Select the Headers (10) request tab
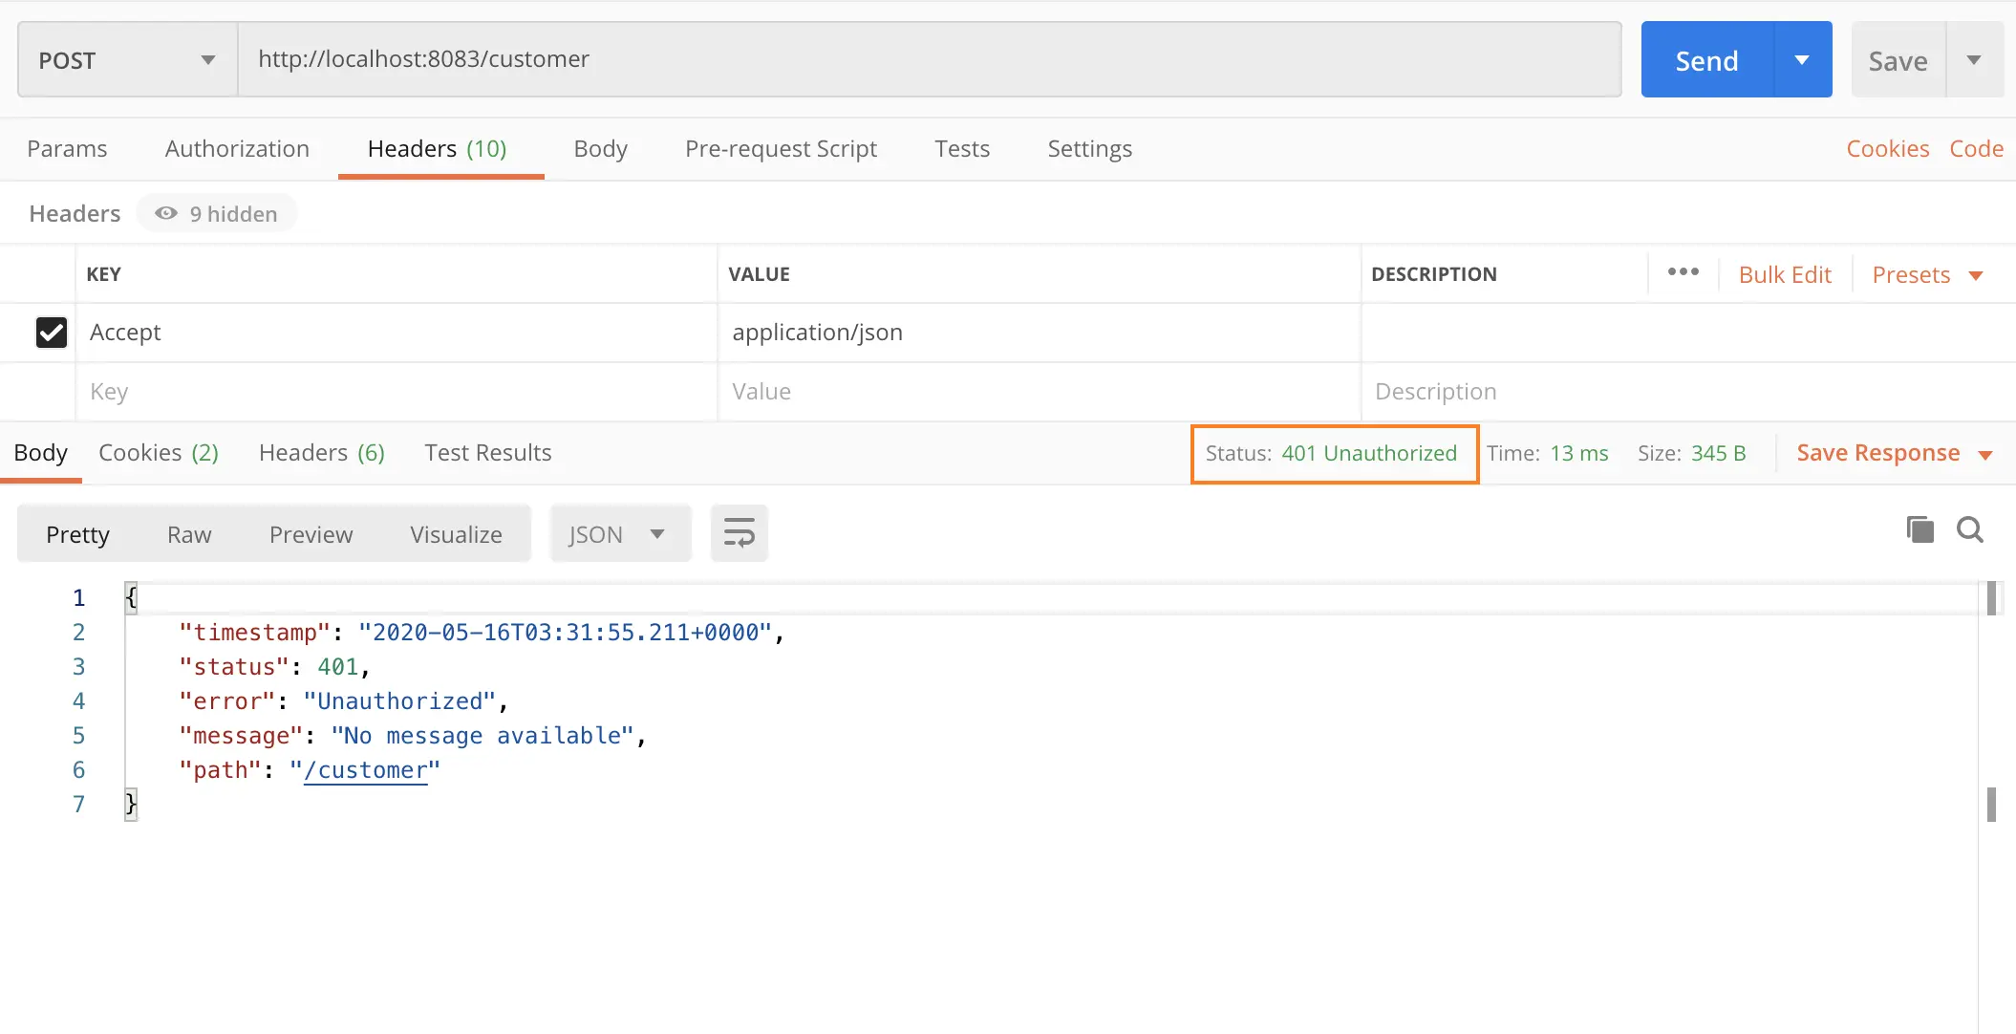Viewport: 2016px width, 1034px height. click(x=438, y=149)
